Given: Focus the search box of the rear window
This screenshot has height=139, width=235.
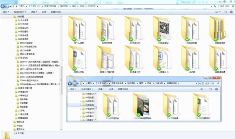Looking at the screenshot, I should pyautogui.click(x=226, y=6).
